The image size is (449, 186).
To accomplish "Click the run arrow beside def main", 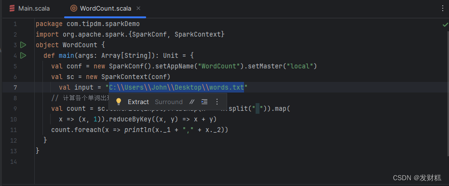I will click(x=23, y=55).
